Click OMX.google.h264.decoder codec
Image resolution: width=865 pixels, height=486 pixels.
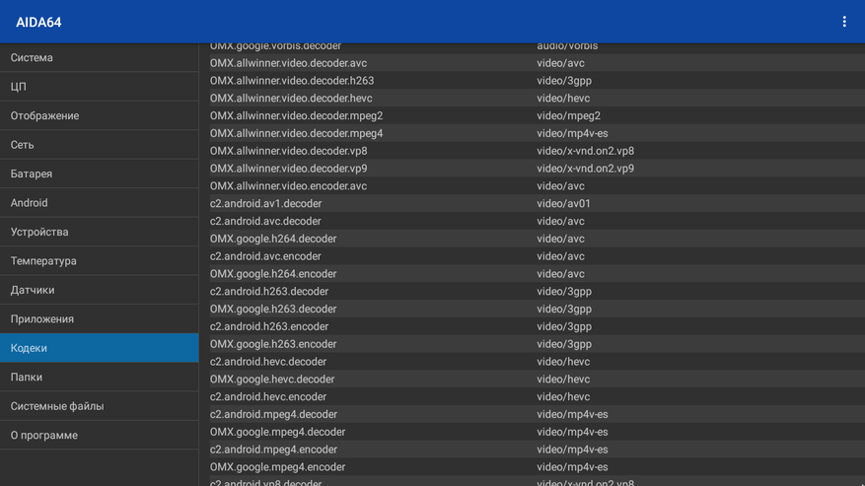click(538, 239)
